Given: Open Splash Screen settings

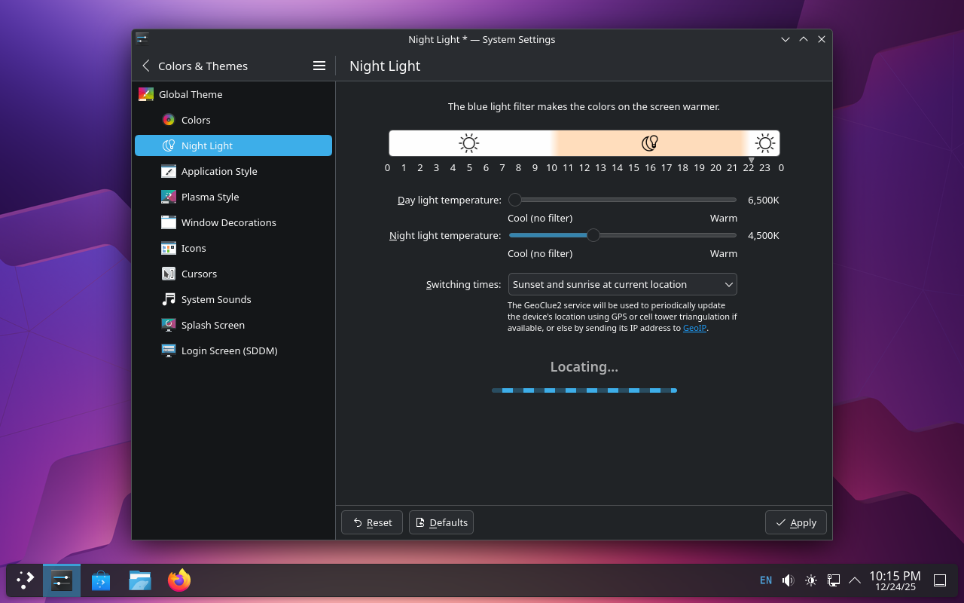Looking at the screenshot, I should coord(212,325).
